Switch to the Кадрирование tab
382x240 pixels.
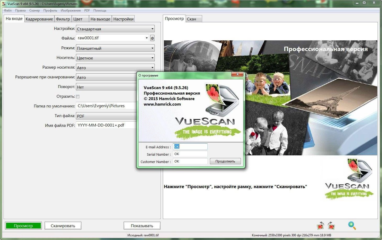tap(39, 19)
